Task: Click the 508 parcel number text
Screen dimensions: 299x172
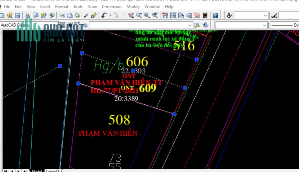Action: (x=119, y=120)
